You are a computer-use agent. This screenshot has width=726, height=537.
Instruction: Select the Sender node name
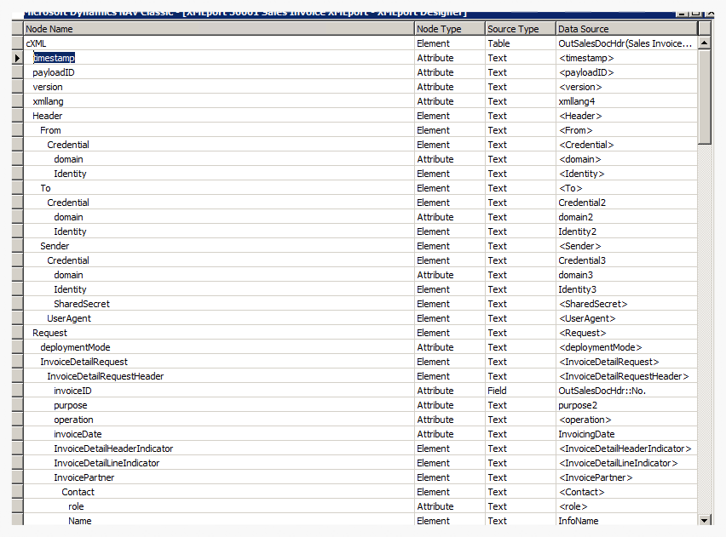(55, 246)
